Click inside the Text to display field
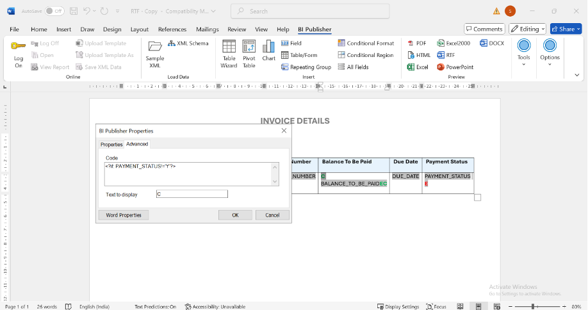This screenshot has width=588, height=310. pyautogui.click(x=192, y=194)
